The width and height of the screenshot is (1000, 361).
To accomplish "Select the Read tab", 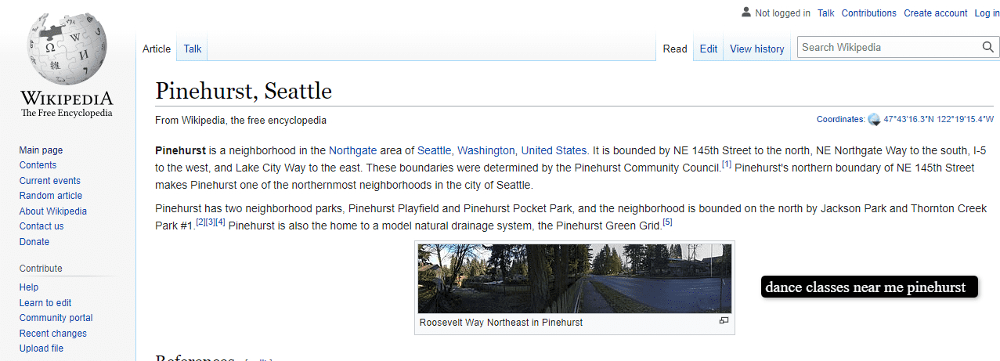I will click(675, 49).
